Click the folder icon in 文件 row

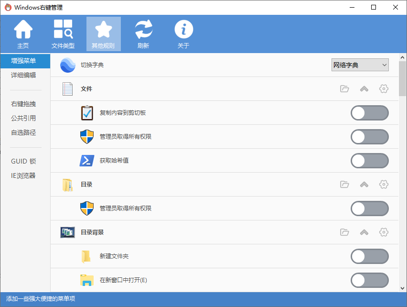344,89
